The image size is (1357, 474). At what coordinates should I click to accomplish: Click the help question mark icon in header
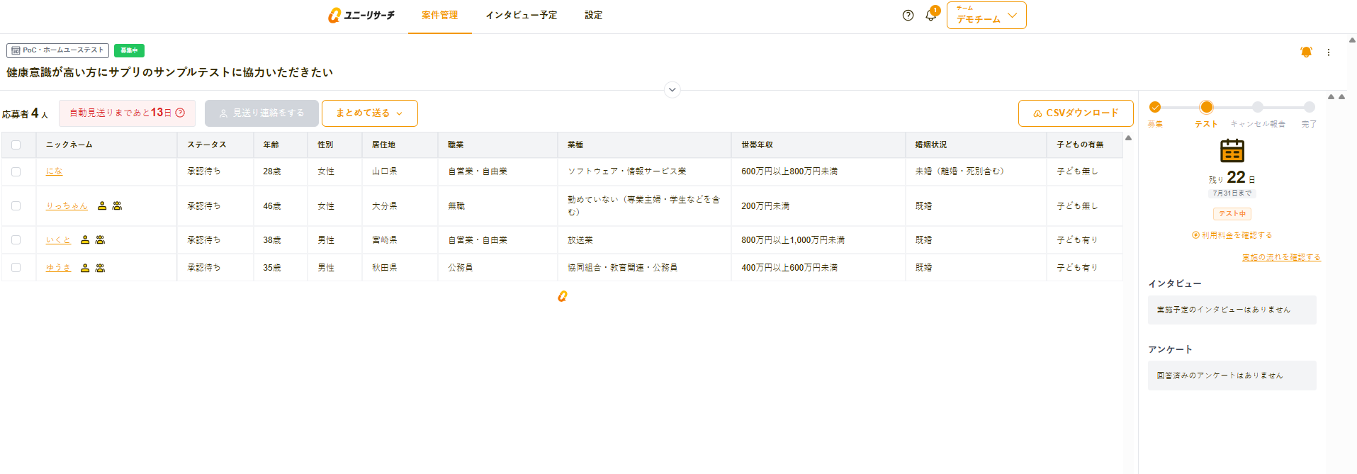point(908,16)
